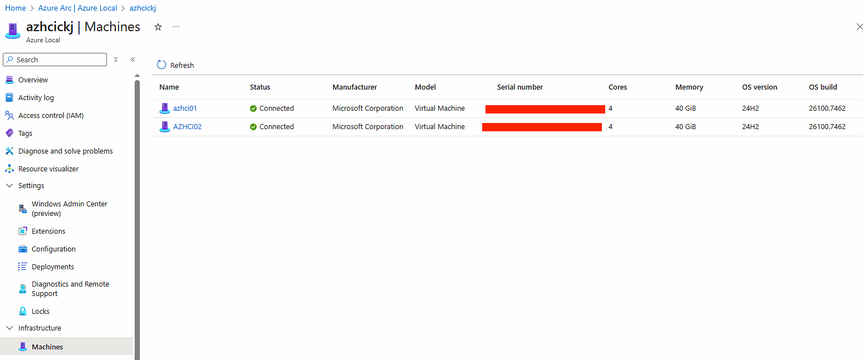Go to Windows Admin Center (preview)
863x360 pixels.
point(69,209)
